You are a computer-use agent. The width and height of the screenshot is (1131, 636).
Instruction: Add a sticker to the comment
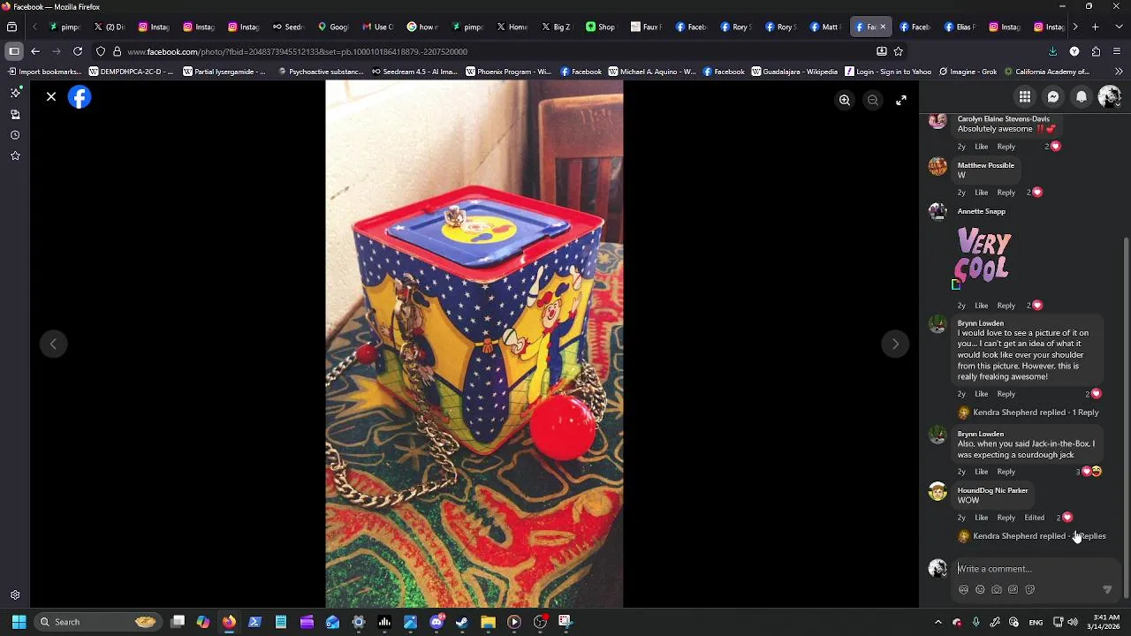click(x=1029, y=590)
